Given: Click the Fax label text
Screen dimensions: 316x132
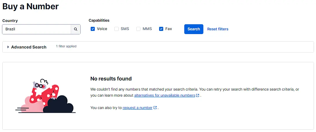Looking at the screenshot, I should (x=168, y=29).
